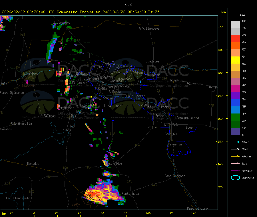This screenshot has width=257, height=217.
Task: Click the 'Guadales' map label
Action: pos(152,61)
